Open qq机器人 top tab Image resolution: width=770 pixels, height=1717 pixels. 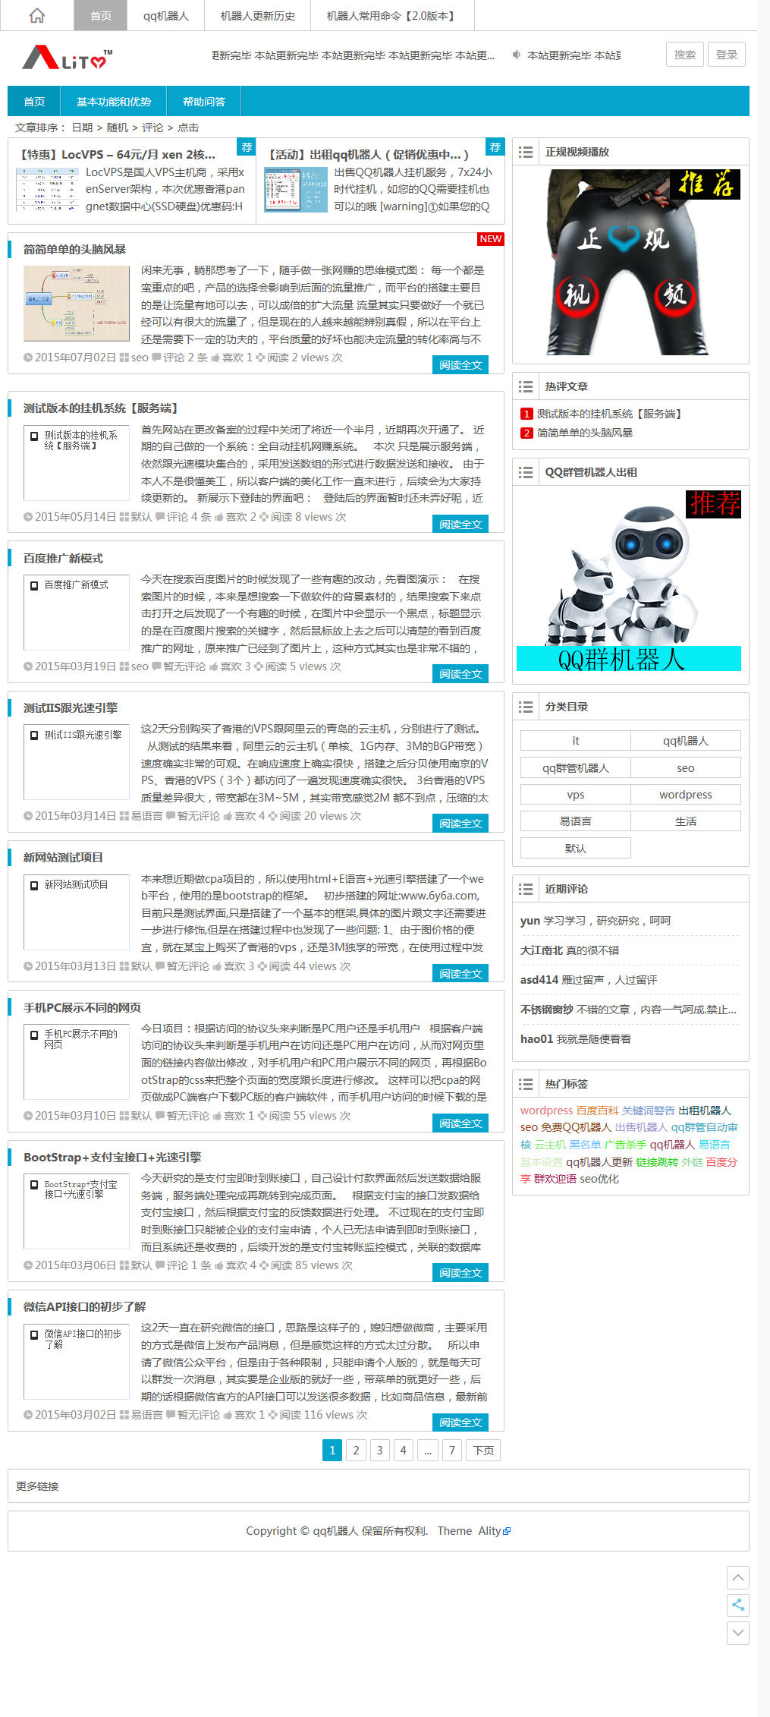coord(166,15)
